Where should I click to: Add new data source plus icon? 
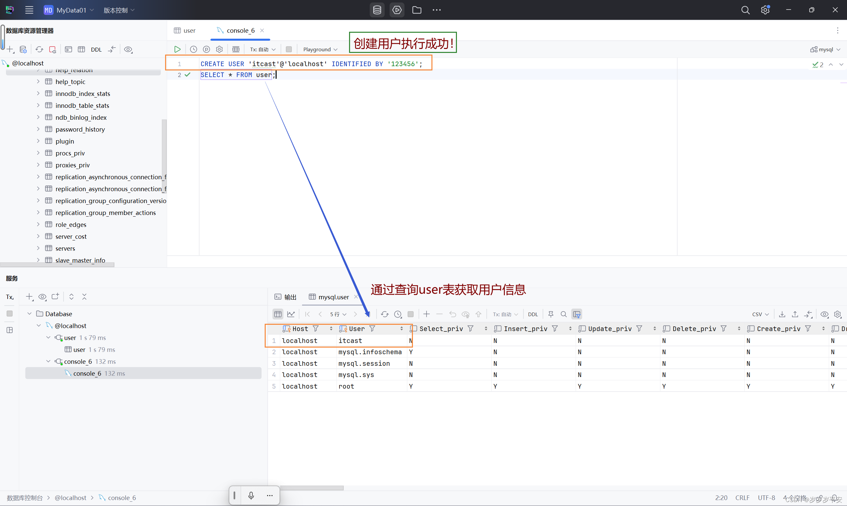point(10,49)
